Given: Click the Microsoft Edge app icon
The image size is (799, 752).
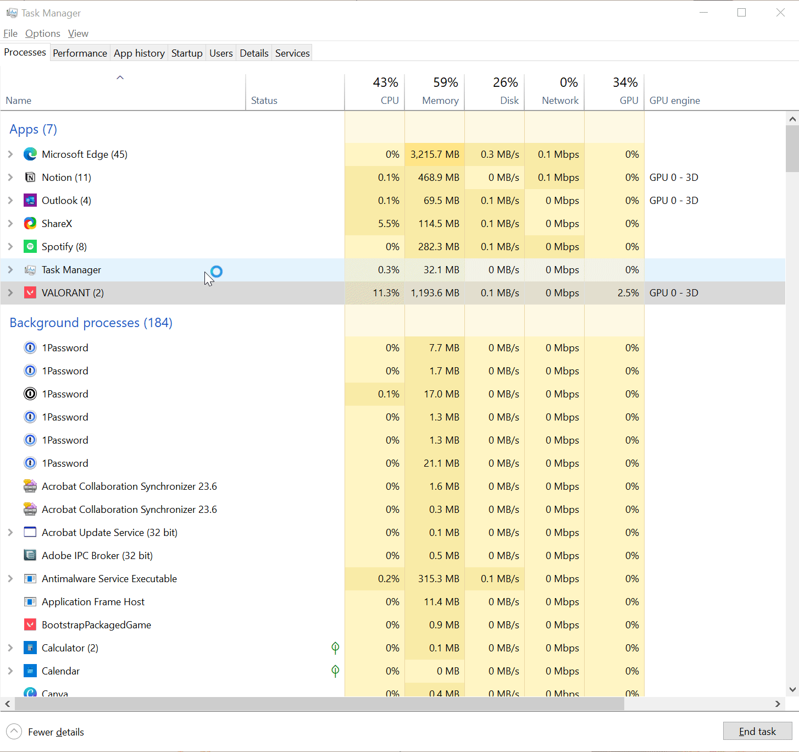Looking at the screenshot, I should tap(30, 154).
